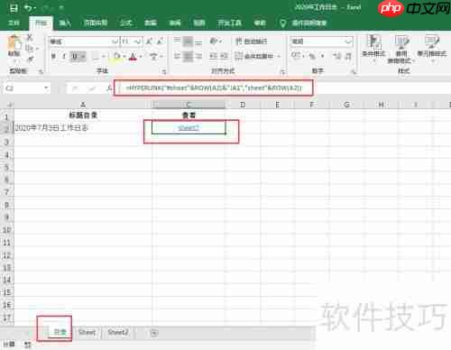Screen dimensions: 451x350
Task: Click the align left icon
Action: click(177, 56)
